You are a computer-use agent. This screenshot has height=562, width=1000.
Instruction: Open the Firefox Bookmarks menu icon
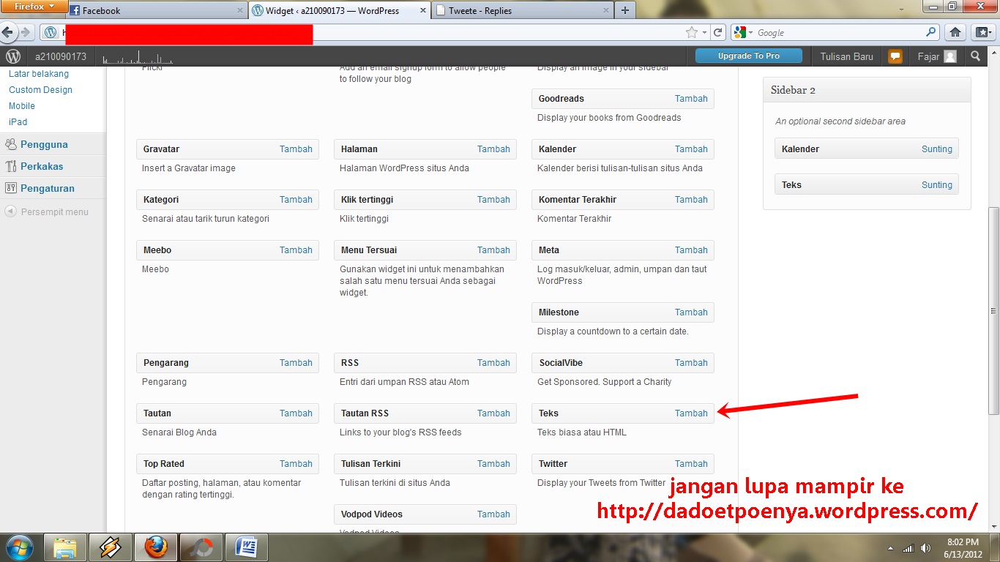coord(982,32)
